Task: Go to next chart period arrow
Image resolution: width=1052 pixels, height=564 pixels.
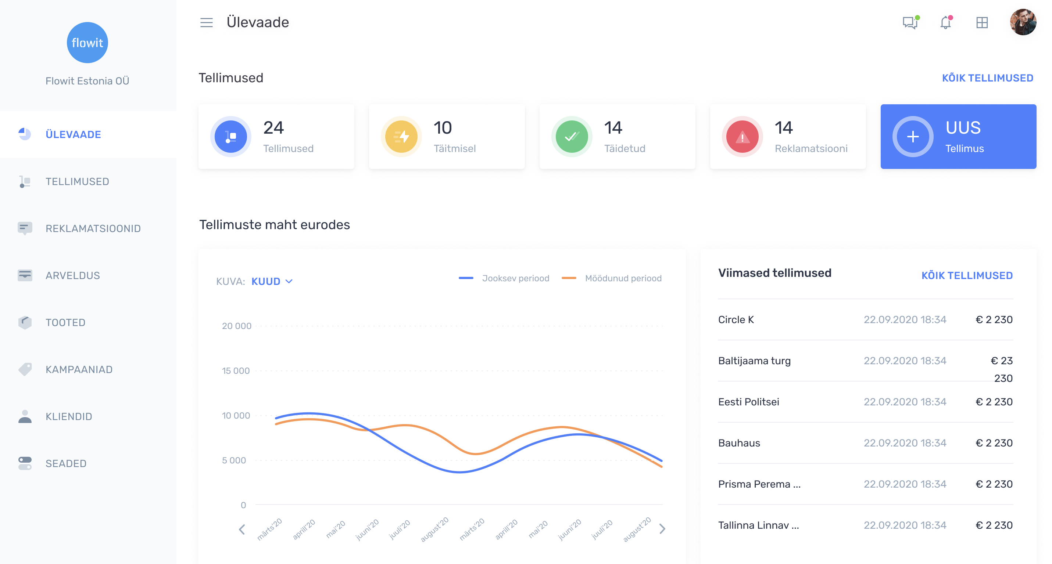Action: [x=662, y=529]
